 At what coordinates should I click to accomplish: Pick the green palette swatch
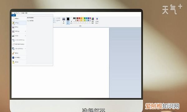point(85,18)
